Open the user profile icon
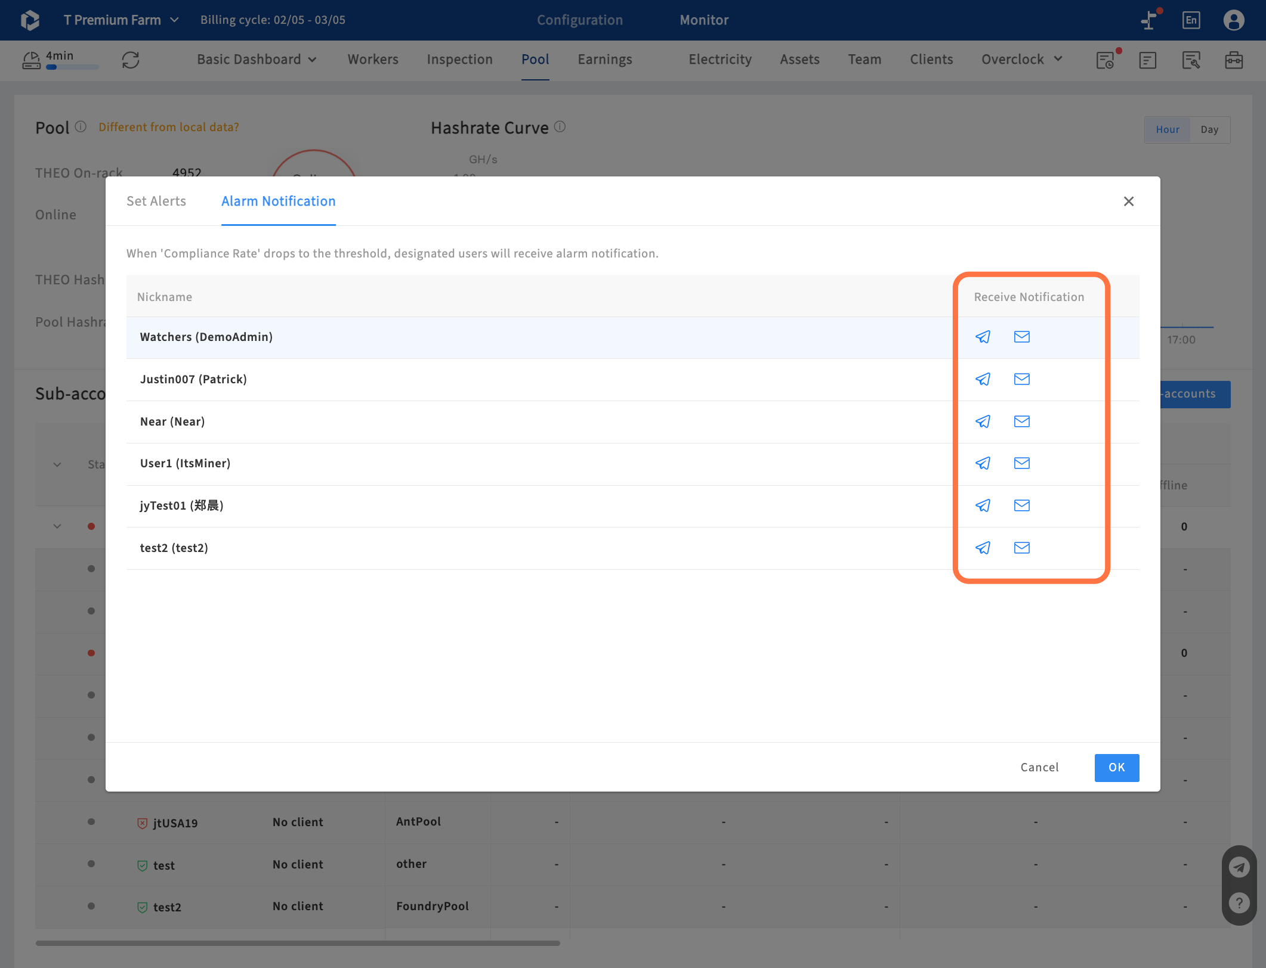 1233,20
